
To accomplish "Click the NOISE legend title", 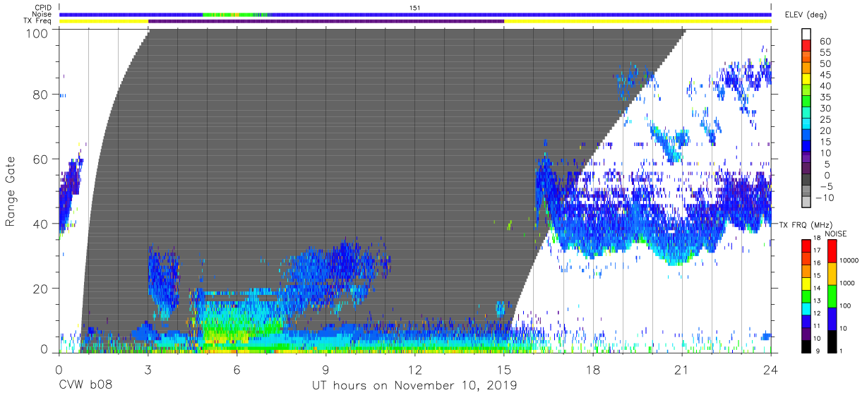I will point(836,233).
